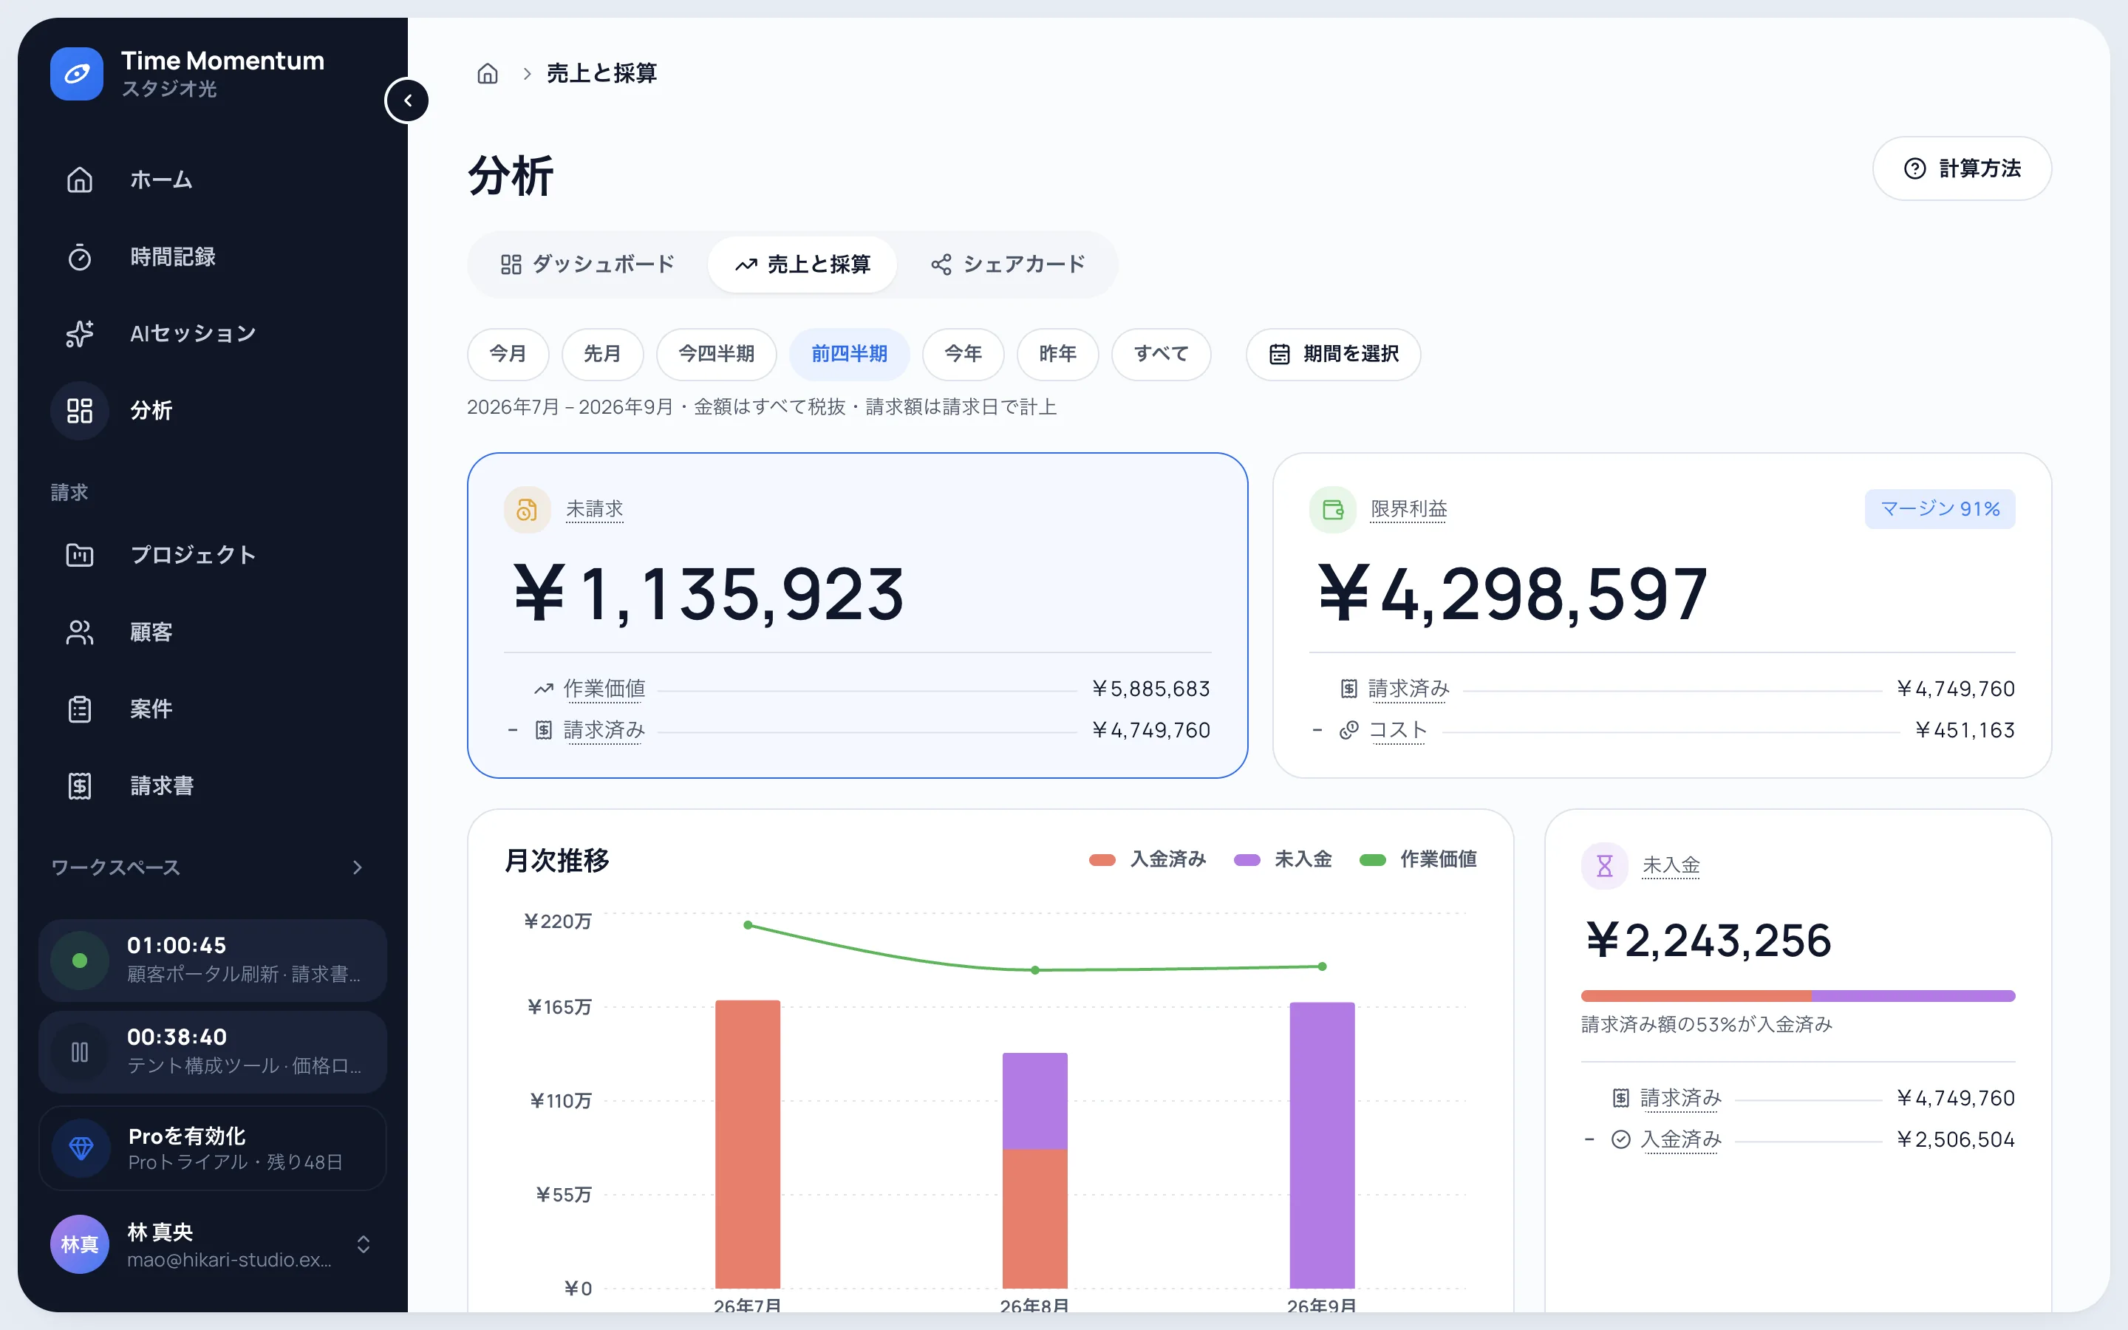Viewport: 2128px width, 1330px height.
Task: Open the account switcher next to 林 真央
Action: (364, 1244)
